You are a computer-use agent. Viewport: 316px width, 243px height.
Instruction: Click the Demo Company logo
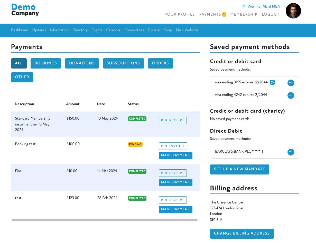coord(25,10)
